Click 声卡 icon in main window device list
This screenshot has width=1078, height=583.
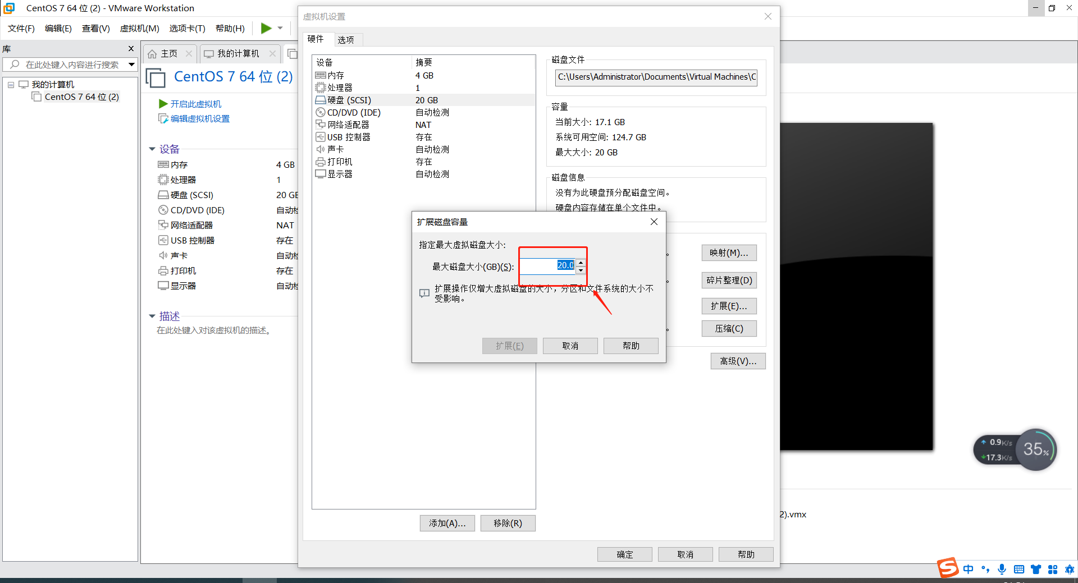[x=163, y=255]
